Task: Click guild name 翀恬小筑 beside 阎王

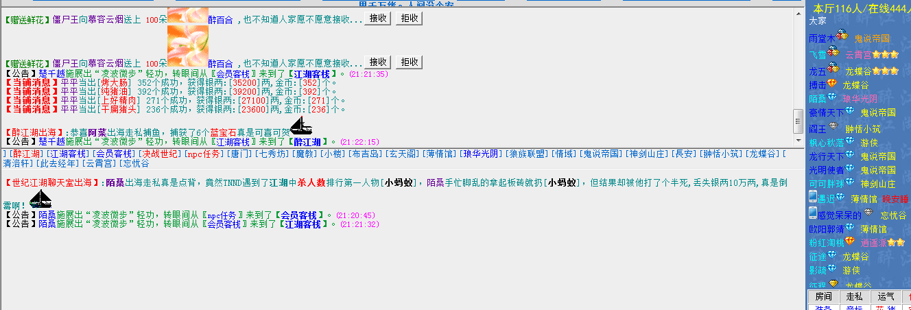Action: point(862,129)
